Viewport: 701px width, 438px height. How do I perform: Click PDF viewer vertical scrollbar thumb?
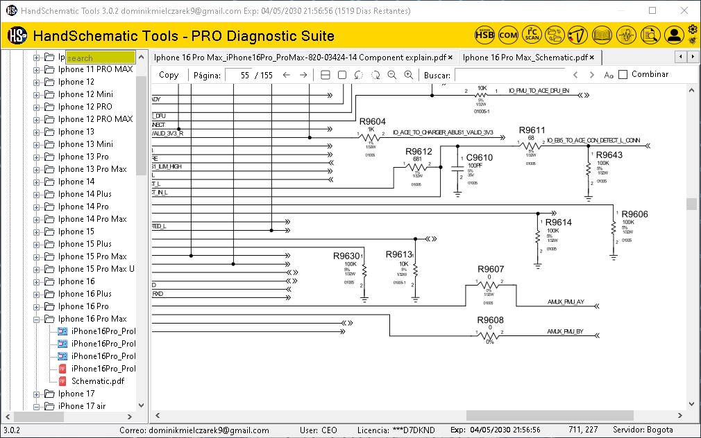(x=691, y=204)
